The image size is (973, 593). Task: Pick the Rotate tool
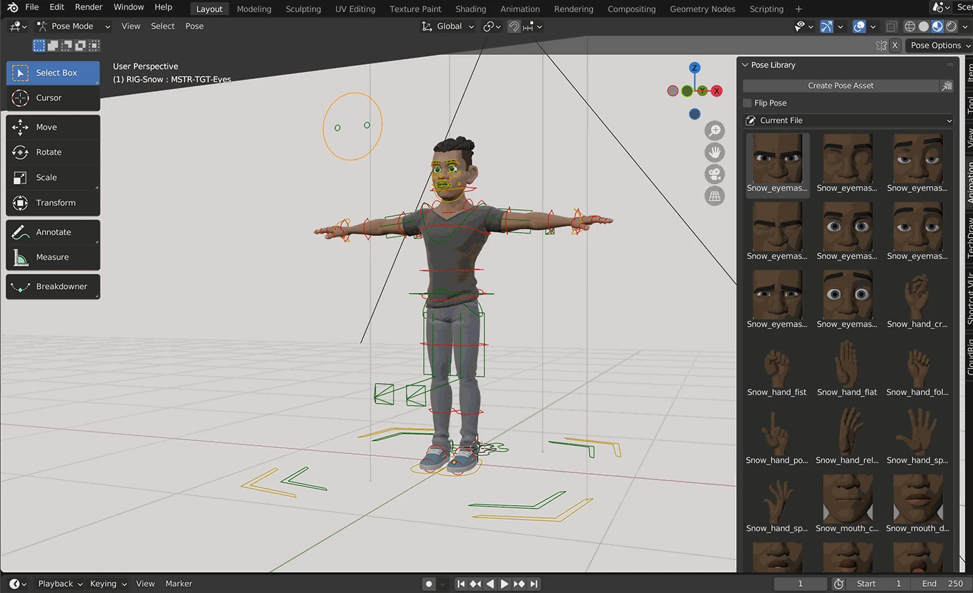(x=53, y=152)
